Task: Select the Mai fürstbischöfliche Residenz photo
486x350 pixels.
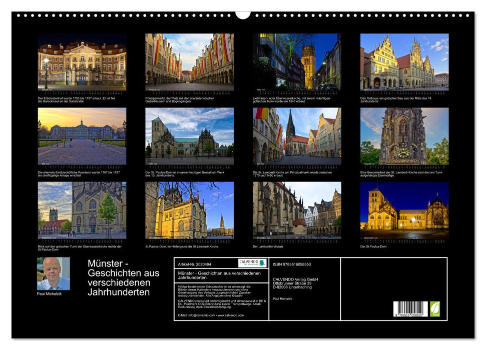Action: pos(80,136)
